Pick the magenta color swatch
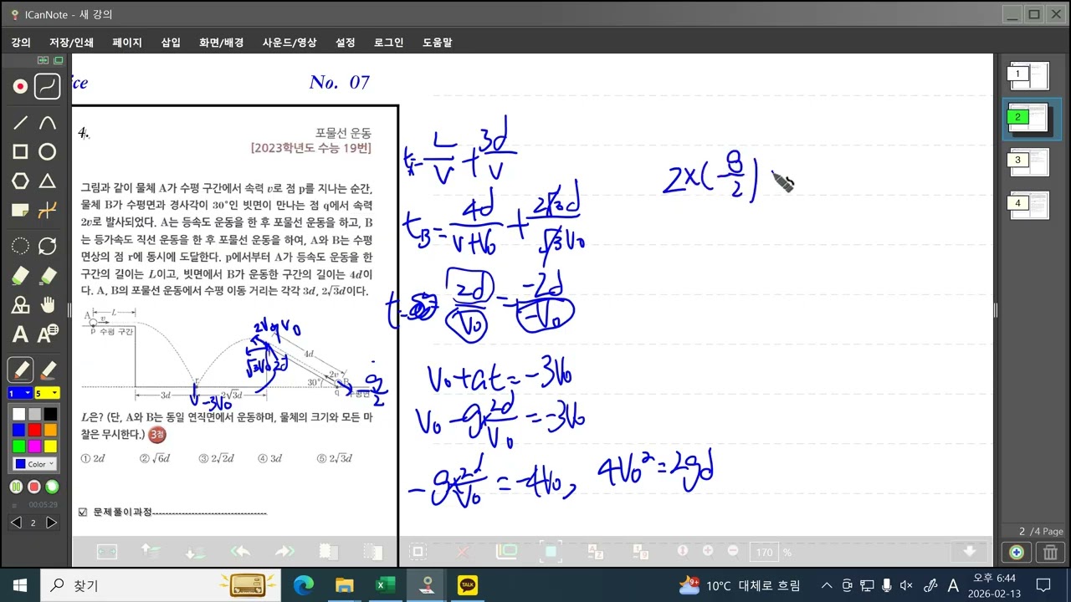 34,446
